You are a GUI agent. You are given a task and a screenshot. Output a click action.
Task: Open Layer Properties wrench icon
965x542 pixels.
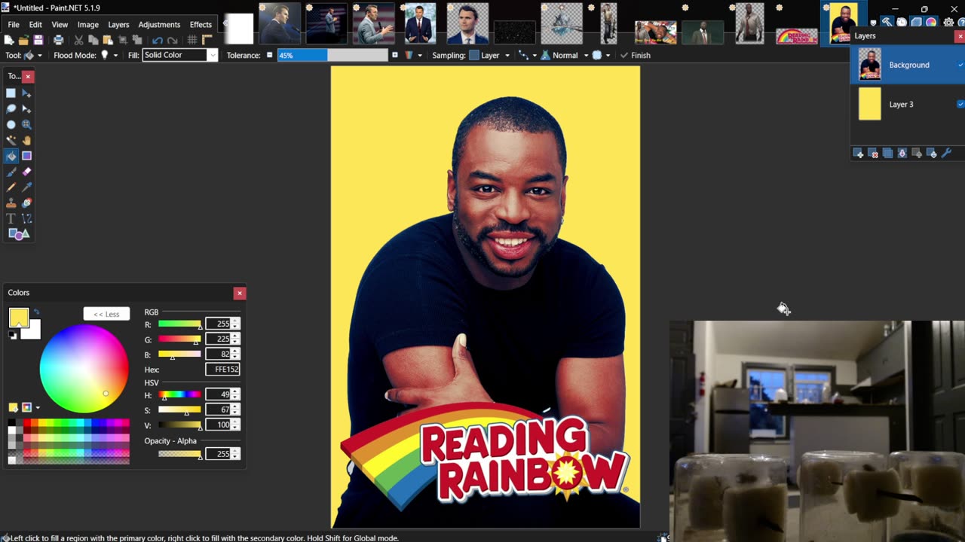(x=946, y=154)
